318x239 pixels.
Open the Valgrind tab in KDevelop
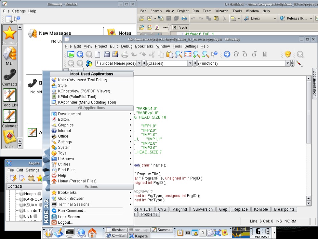coord(180,209)
